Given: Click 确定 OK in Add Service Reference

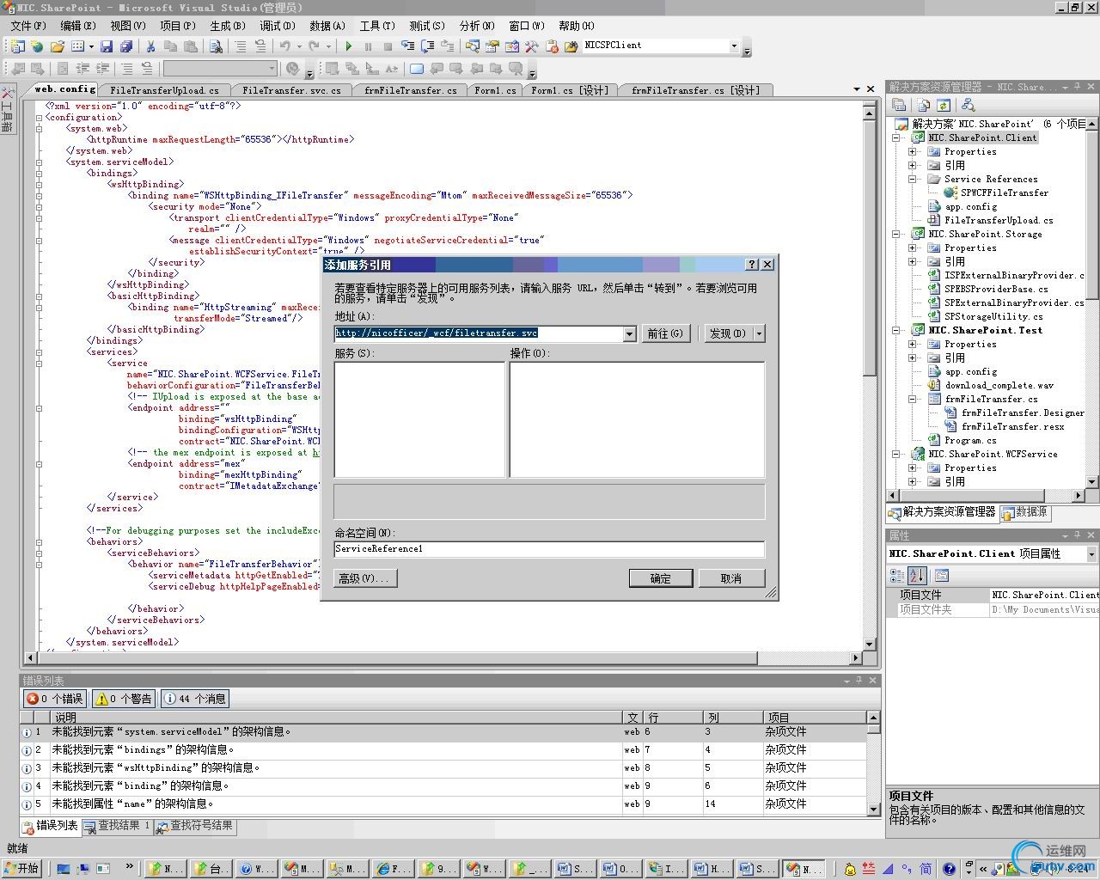Looking at the screenshot, I should (x=660, y=578).
